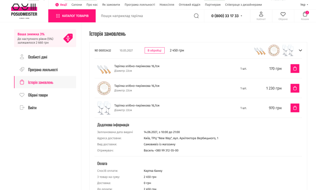Click the Оплата section heading
Viewport: 316px width, 190px height.
click(x=102, y=163)
